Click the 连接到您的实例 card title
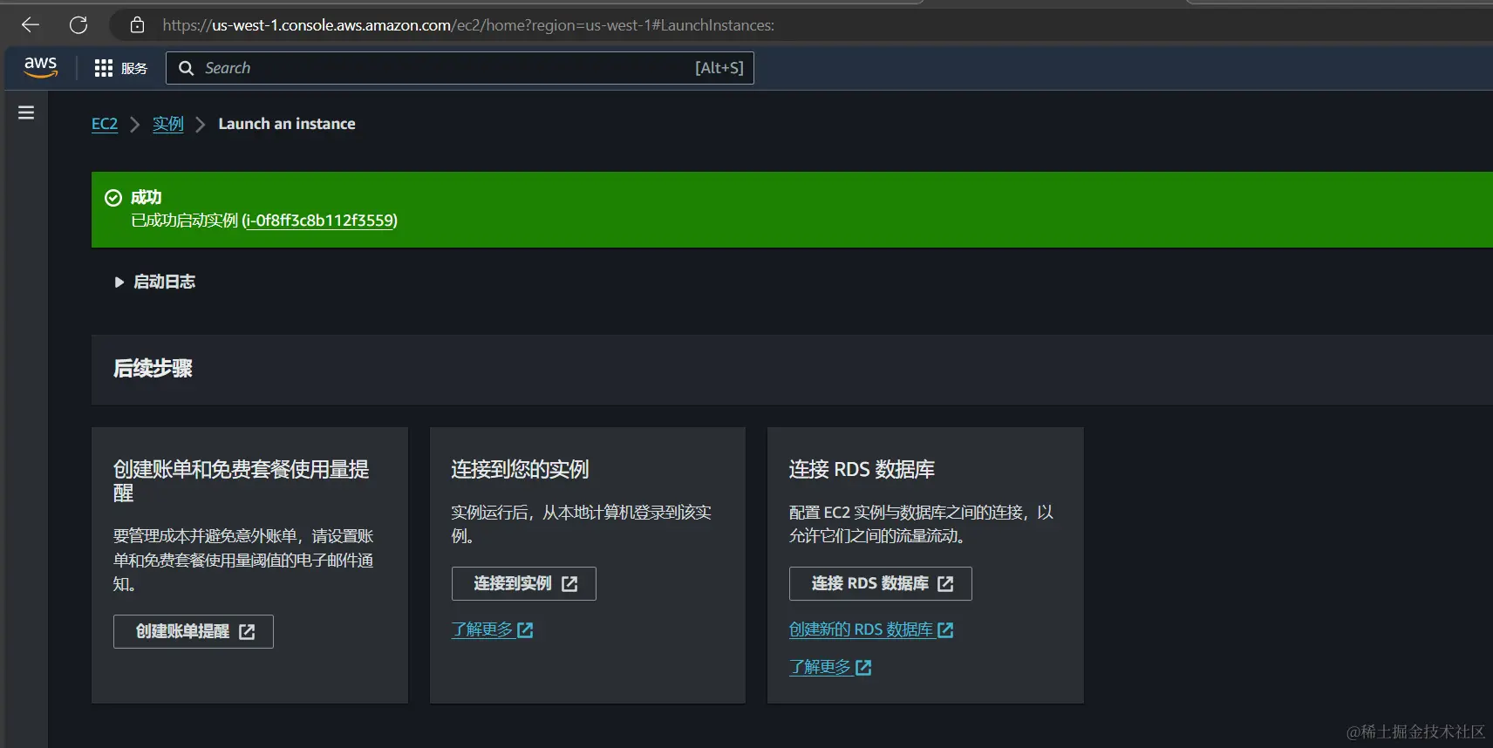The width and height of the screenshot is (1493, 748). tap(520, 469)
